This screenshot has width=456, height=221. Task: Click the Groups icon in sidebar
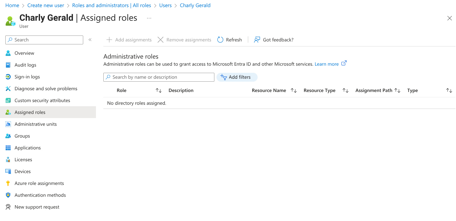pyautogui.click(x=8, y=136)
